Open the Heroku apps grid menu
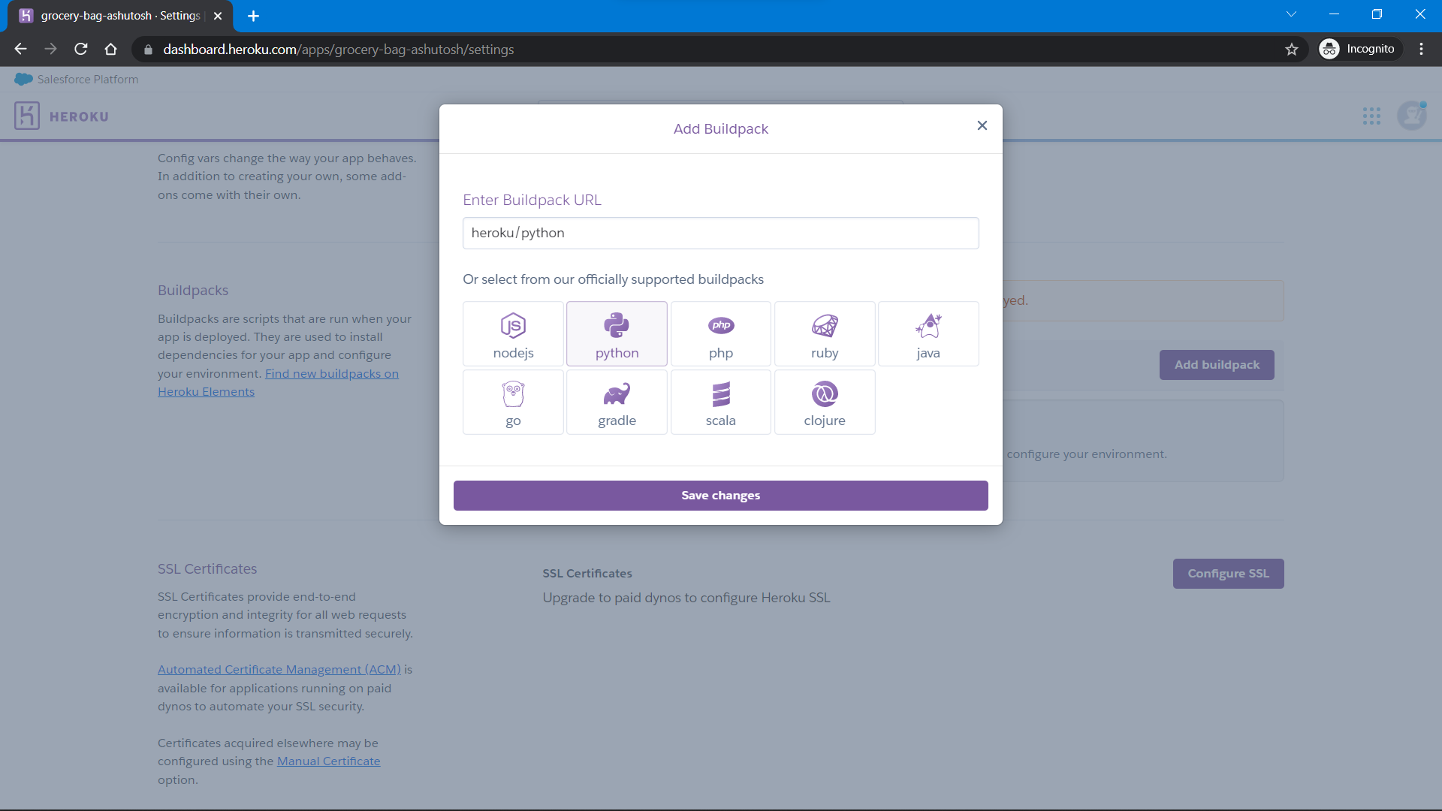1442x811 pixels. coord(1371,116)
